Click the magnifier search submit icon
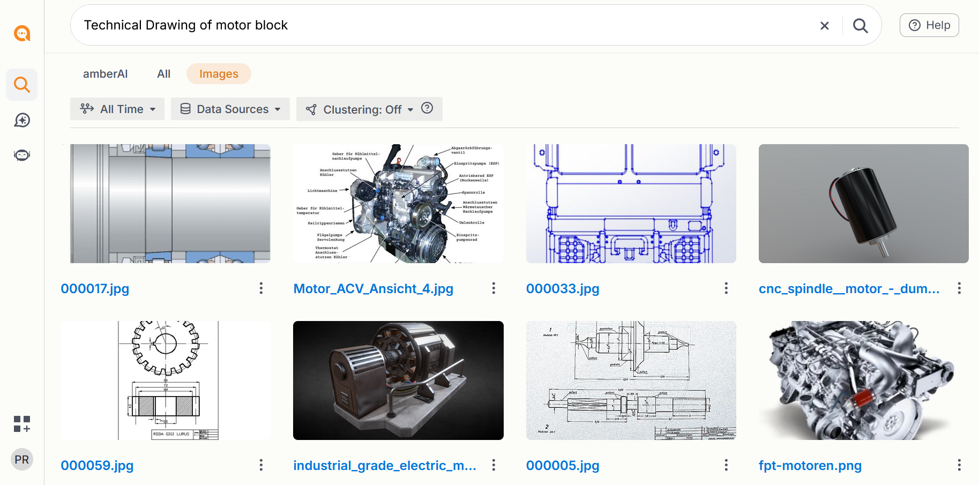Viewport: 979px width, 485px height. click(861, 25)
